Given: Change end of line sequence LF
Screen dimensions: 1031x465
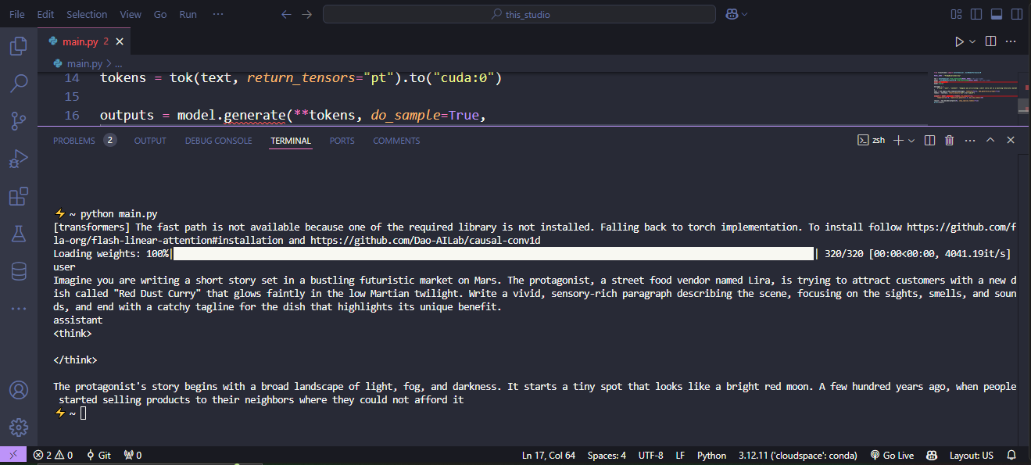Looking at the screenshot, I should 680,456.
